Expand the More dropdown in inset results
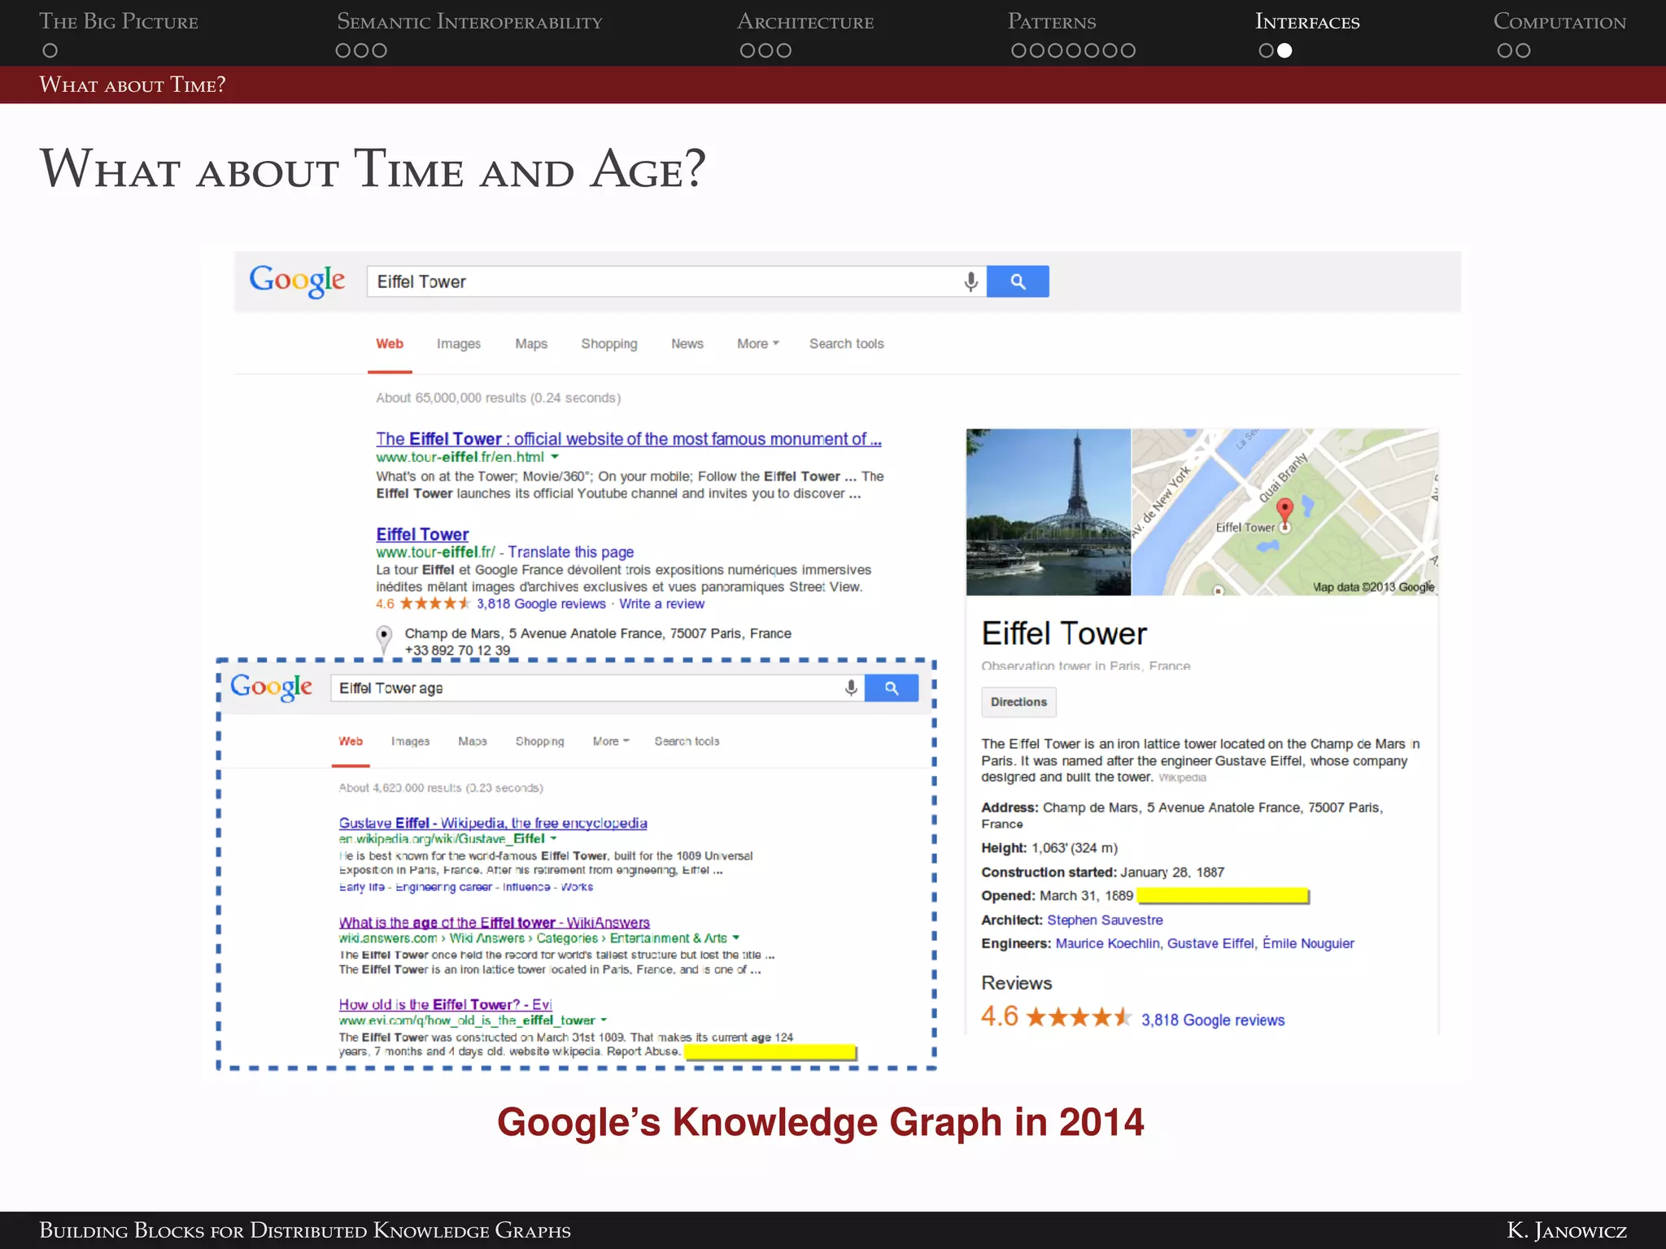1666x1249 pixels. pyautogui.click(x=611, y=742)
